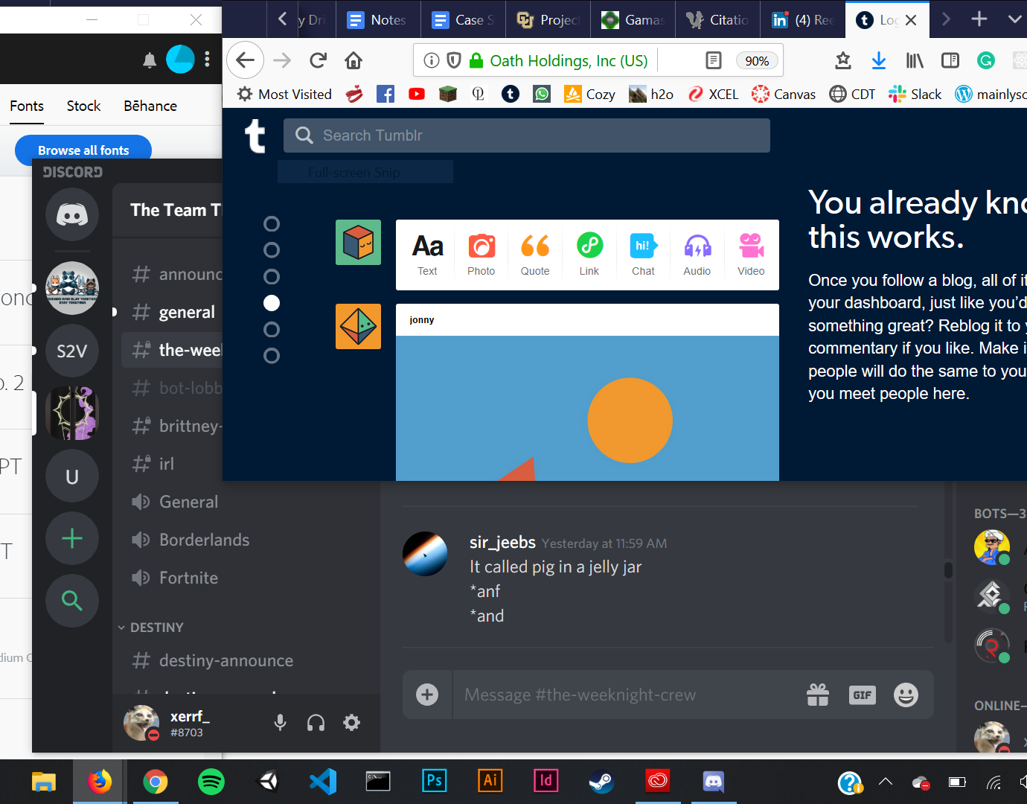Open the GIF picker in Discord
1027x804 pixels.
(x=863, y=695)
